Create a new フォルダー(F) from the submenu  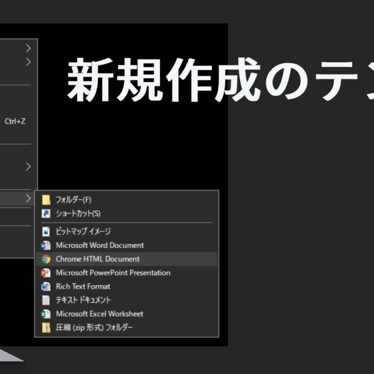point(127,200)
